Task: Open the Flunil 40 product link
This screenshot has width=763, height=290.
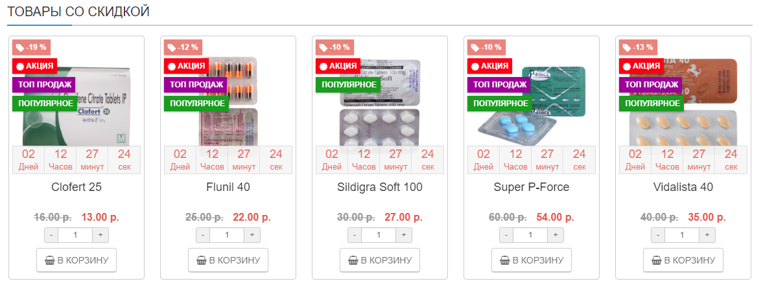Action: [x=228, y=187]
